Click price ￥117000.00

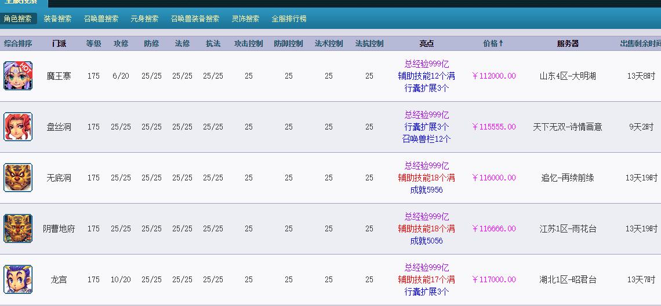pos(493,280)
